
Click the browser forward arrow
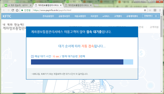8,10
